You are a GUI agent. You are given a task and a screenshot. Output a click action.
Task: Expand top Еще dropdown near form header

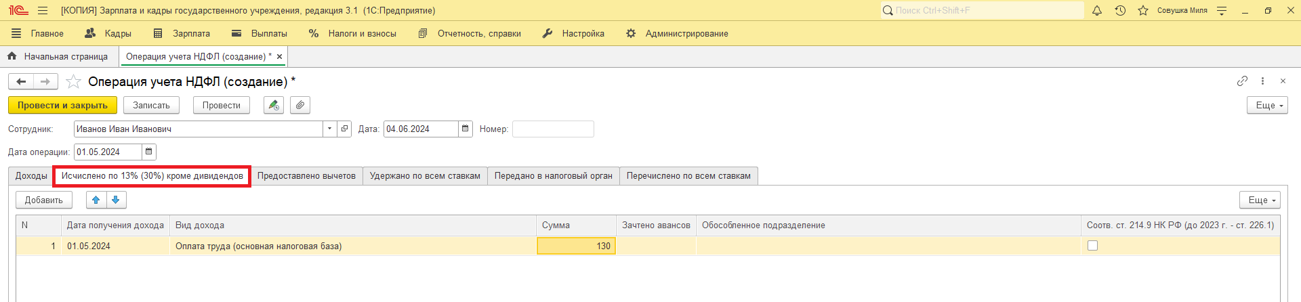pos(1267,105)
